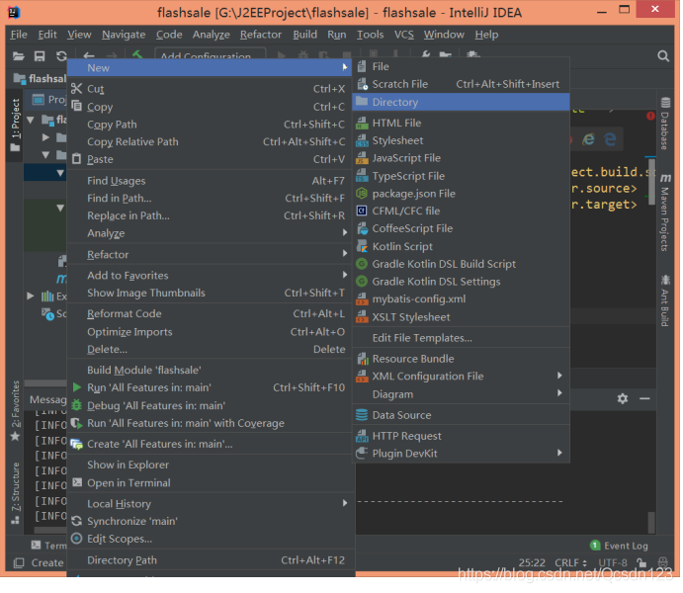Open Messages panel settings gear
683x593 pixels.
tap(623, 398)
